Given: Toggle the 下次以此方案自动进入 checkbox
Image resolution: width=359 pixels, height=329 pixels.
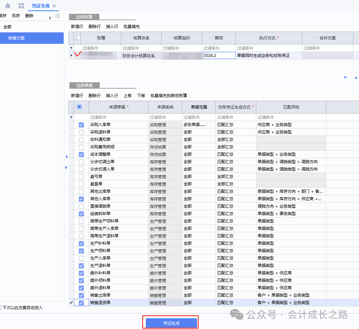Looking at the screenshot, I should click(1, 307).
